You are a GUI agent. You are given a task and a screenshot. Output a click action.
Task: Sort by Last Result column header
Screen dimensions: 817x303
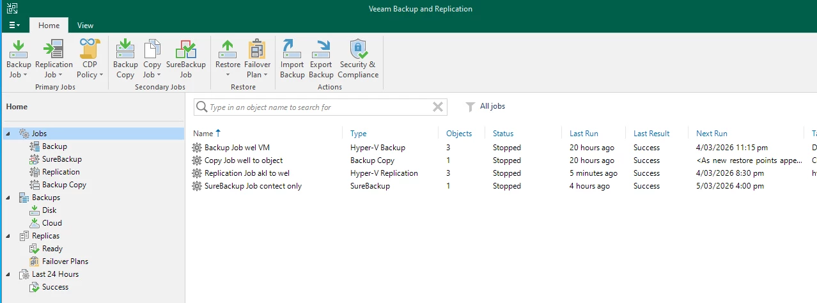[x=651, y=134]
